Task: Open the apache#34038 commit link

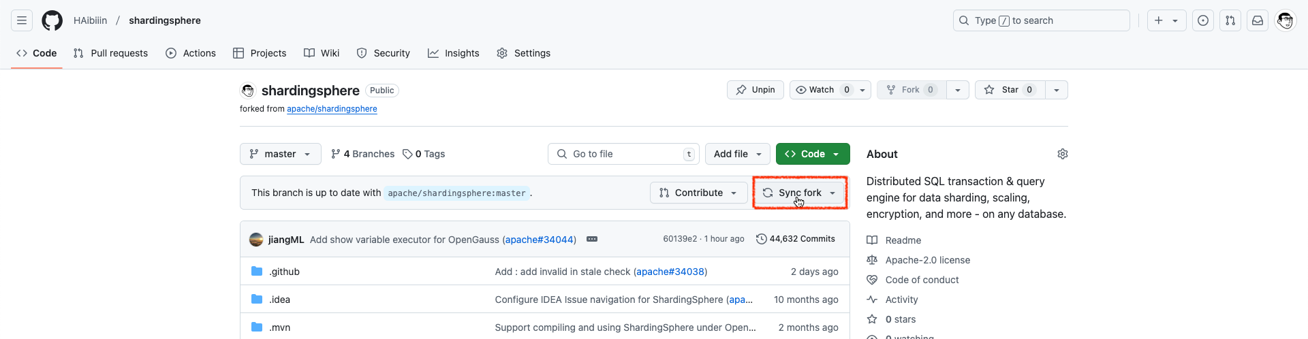Action: click(670, 272)
